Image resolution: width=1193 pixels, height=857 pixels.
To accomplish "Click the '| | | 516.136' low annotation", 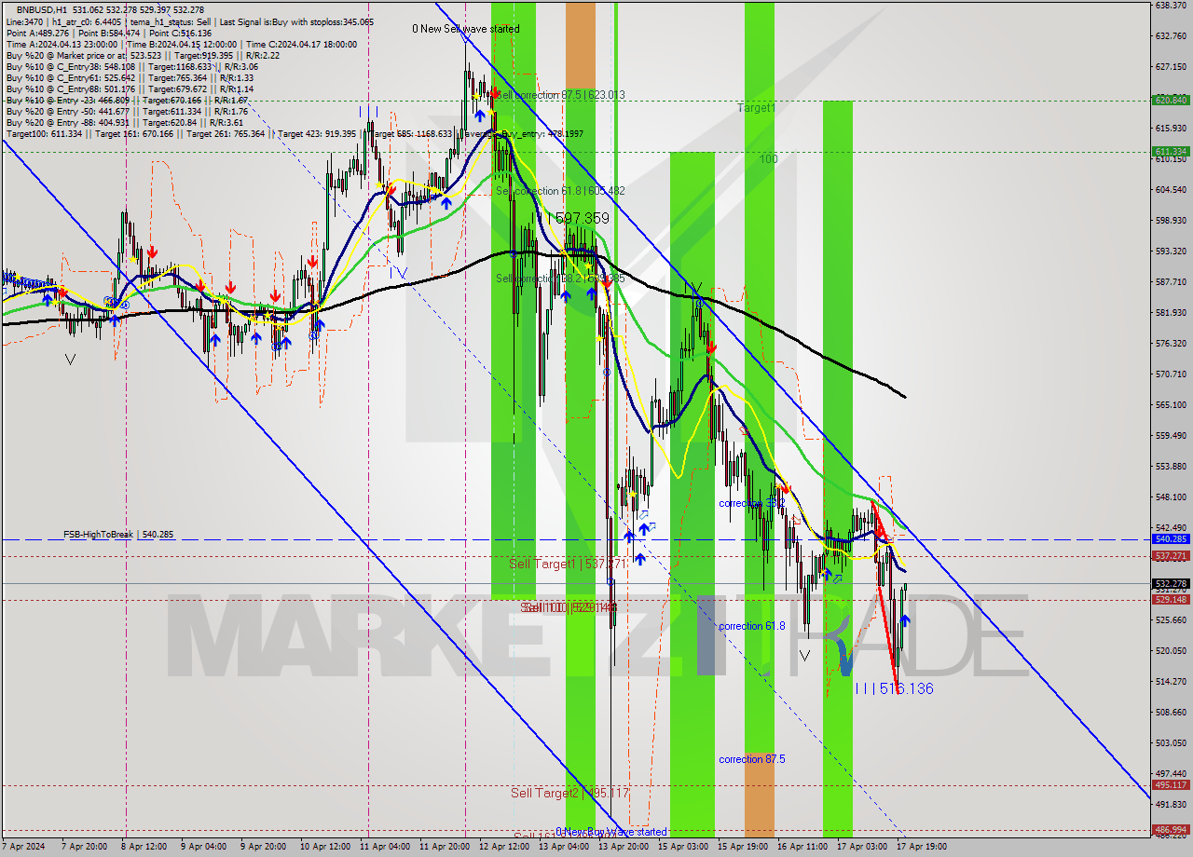I will (894, 688).
